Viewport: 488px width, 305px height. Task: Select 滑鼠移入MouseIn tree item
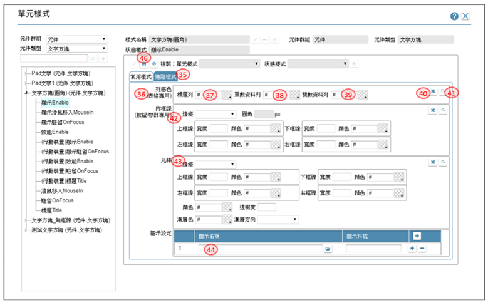click(62, 191)
